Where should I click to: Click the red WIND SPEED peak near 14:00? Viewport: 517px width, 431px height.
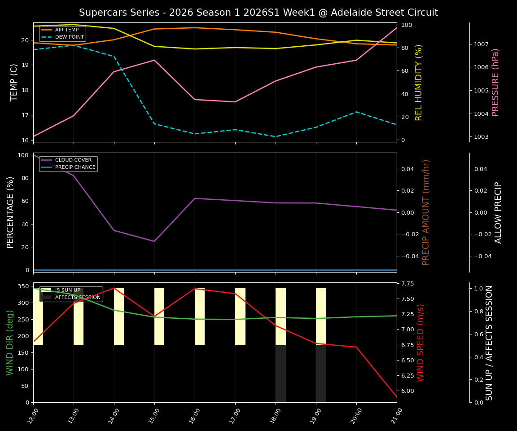coord(114,288)
